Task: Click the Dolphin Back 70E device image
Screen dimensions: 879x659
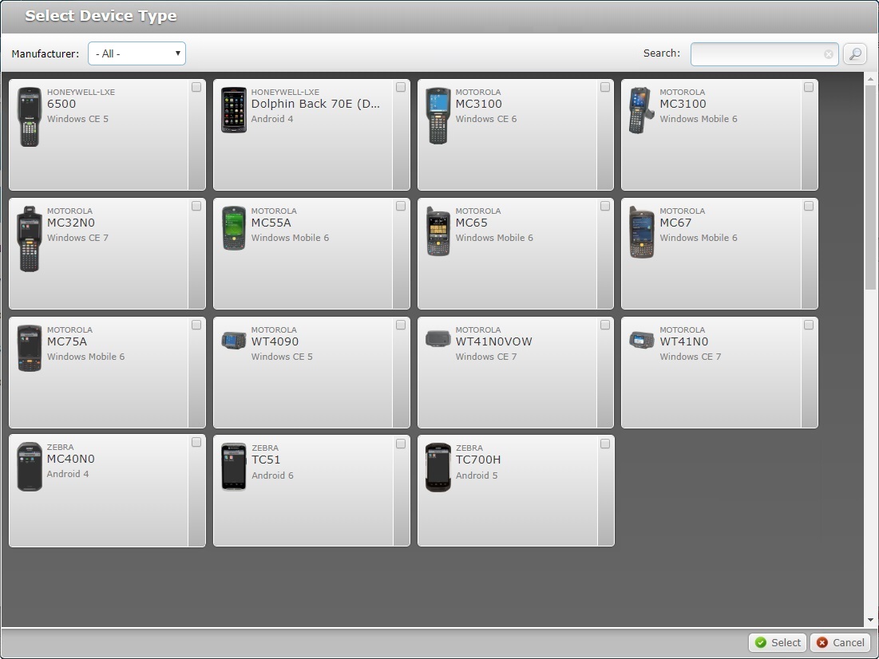Action: click(234, 109)
